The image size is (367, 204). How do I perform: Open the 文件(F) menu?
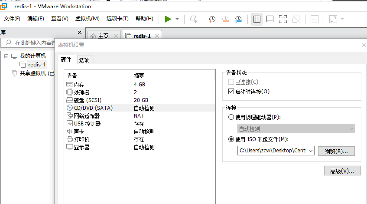[12, 19]
